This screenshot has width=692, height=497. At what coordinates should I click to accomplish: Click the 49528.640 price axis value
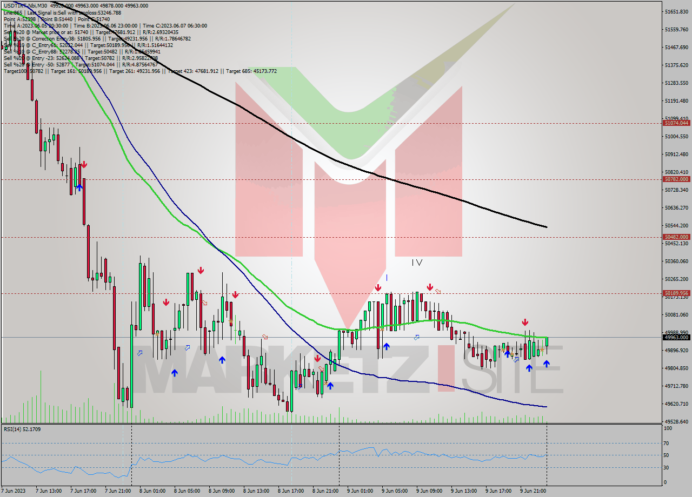677,421
